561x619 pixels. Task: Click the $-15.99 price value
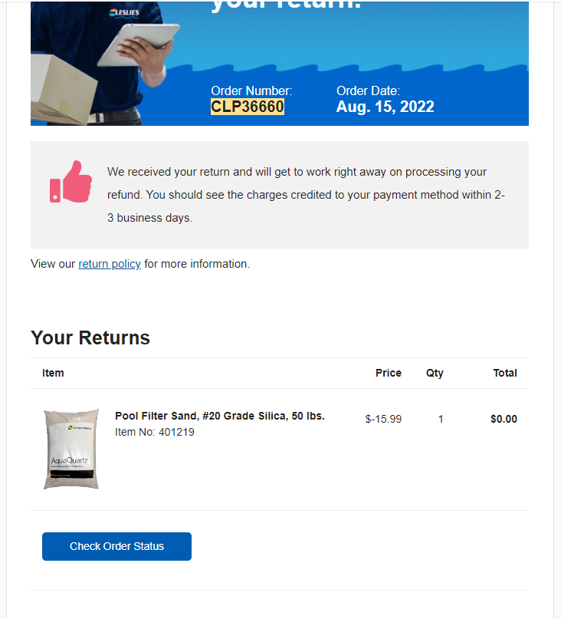coord(383,420)
